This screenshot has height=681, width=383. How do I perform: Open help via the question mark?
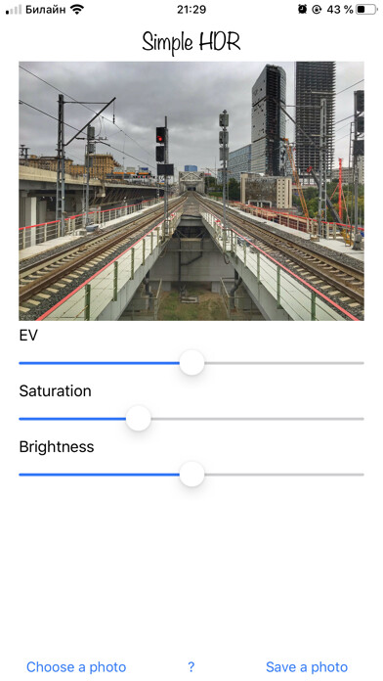pyautogui.click(x=191, y=667)
